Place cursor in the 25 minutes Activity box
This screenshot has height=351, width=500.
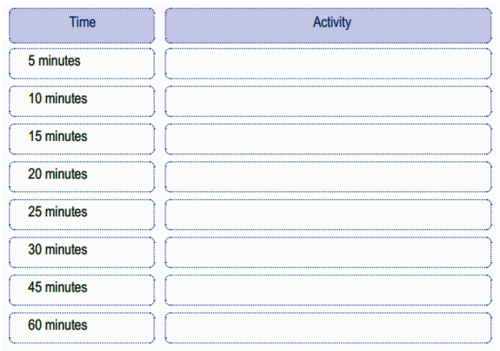tap(328, 213)
